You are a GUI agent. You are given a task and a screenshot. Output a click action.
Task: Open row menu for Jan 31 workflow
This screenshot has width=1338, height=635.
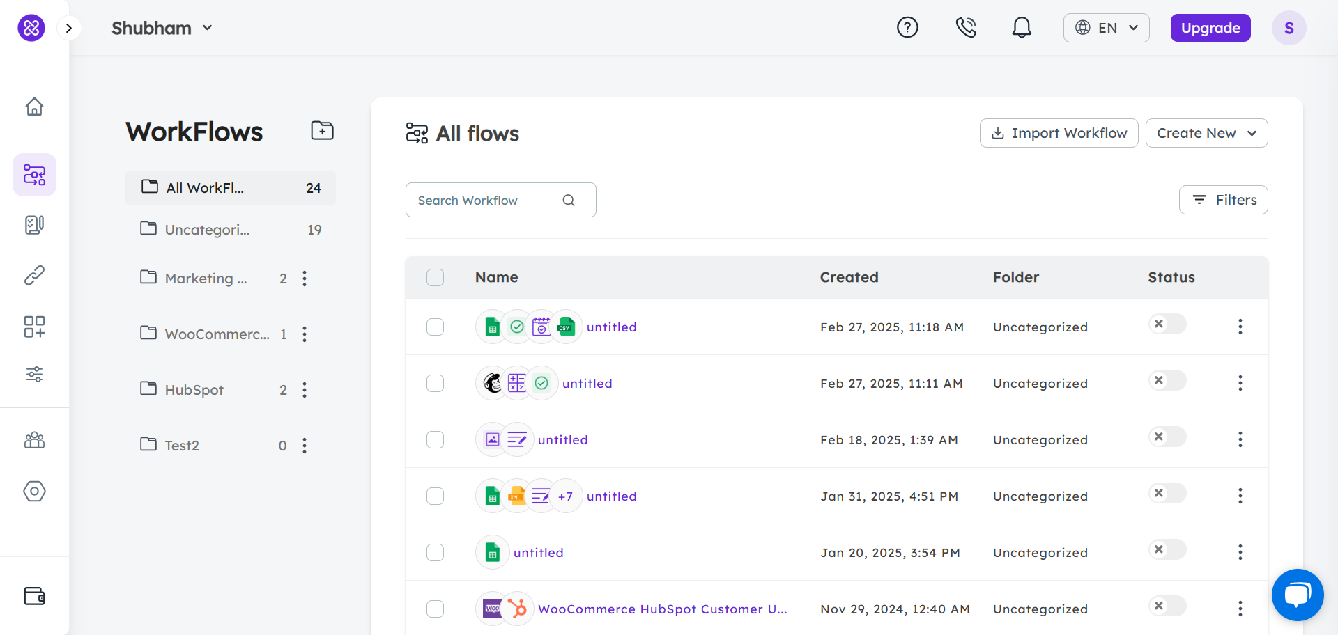tap(1240, 496)
